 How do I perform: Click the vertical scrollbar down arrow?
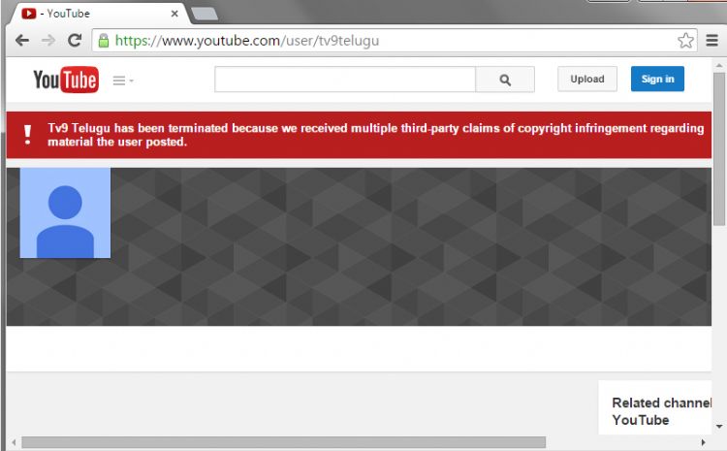719,425
